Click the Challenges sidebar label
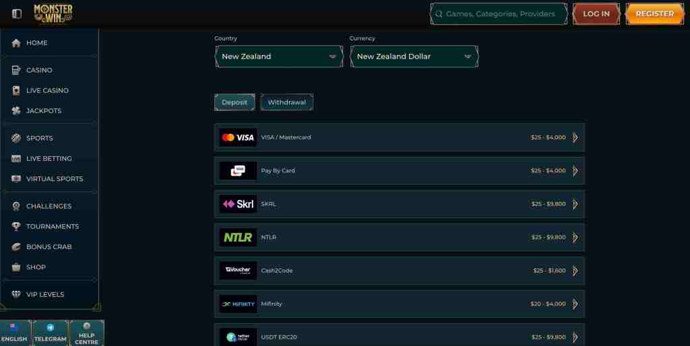 pyautogui.click(x=49, y=206)
